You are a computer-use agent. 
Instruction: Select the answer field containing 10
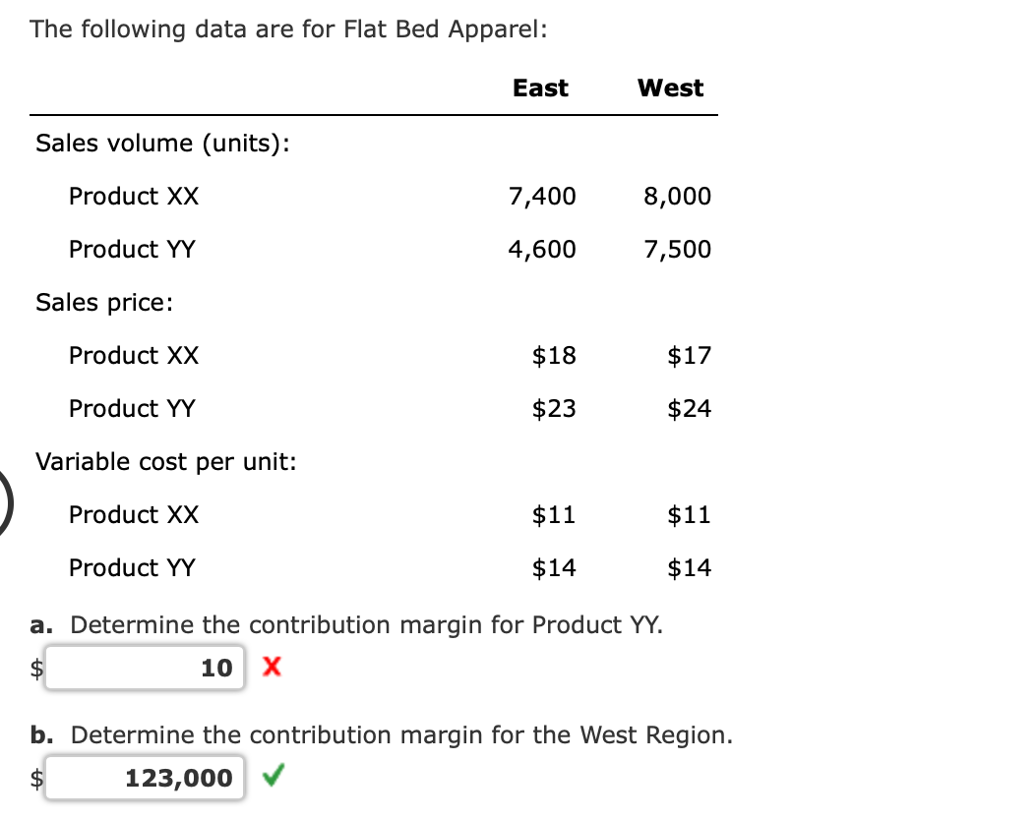click(144, 668)
